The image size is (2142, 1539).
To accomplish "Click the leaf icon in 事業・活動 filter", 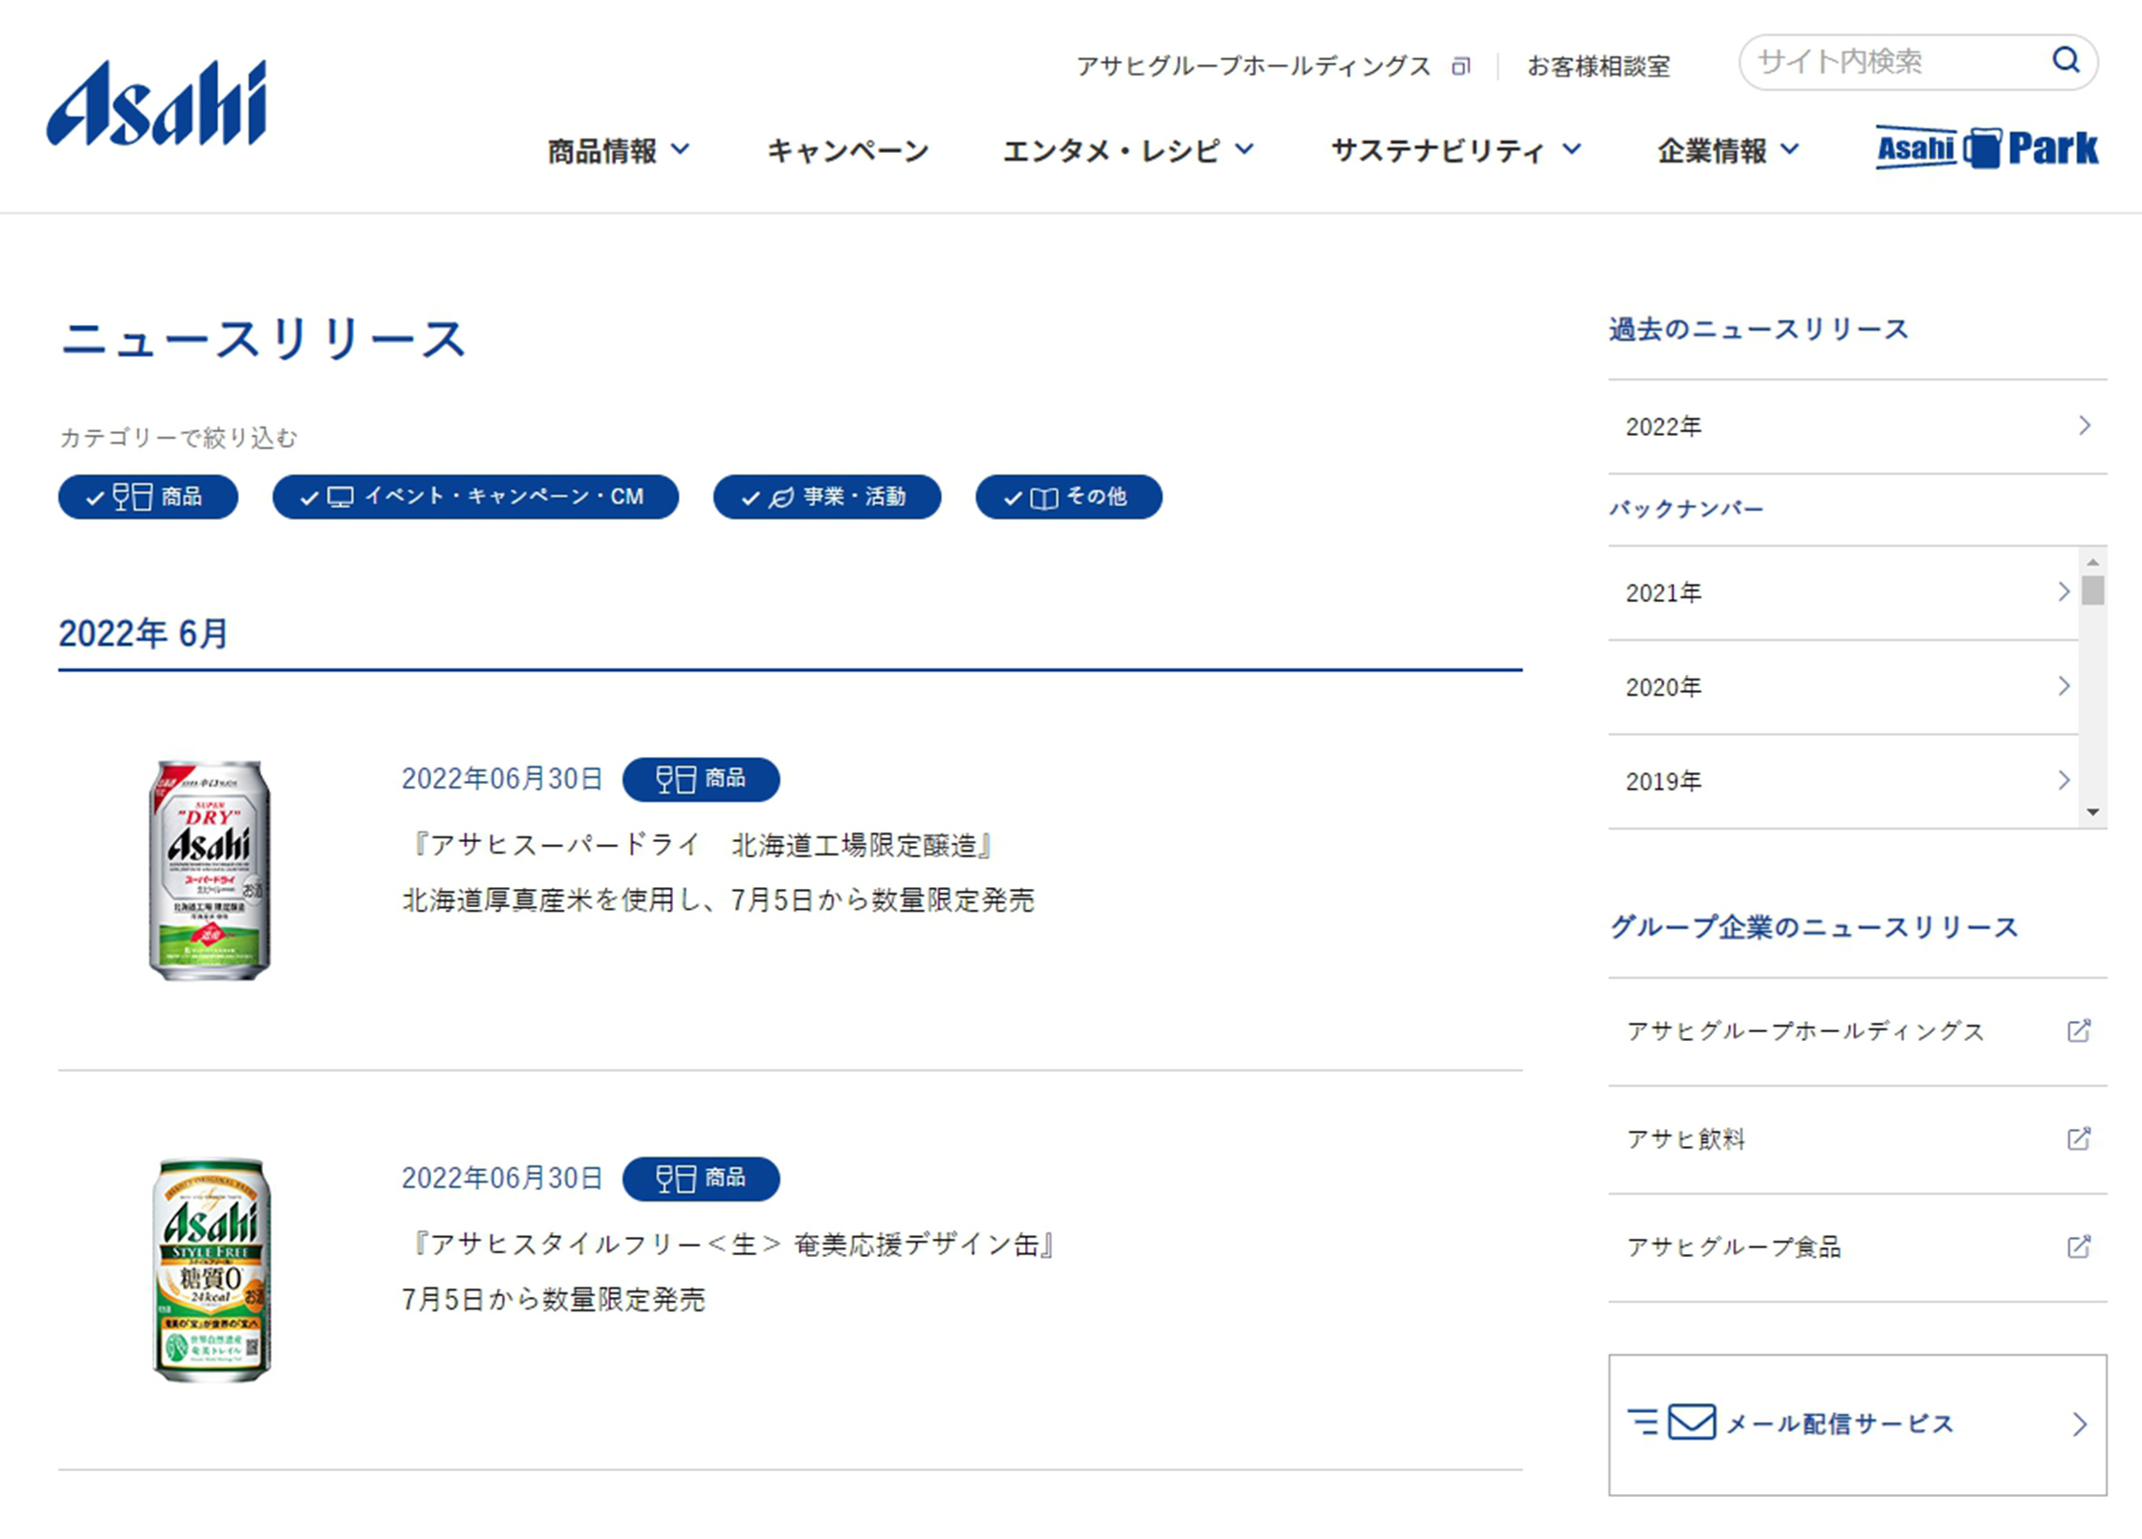I will click(781, 497).
